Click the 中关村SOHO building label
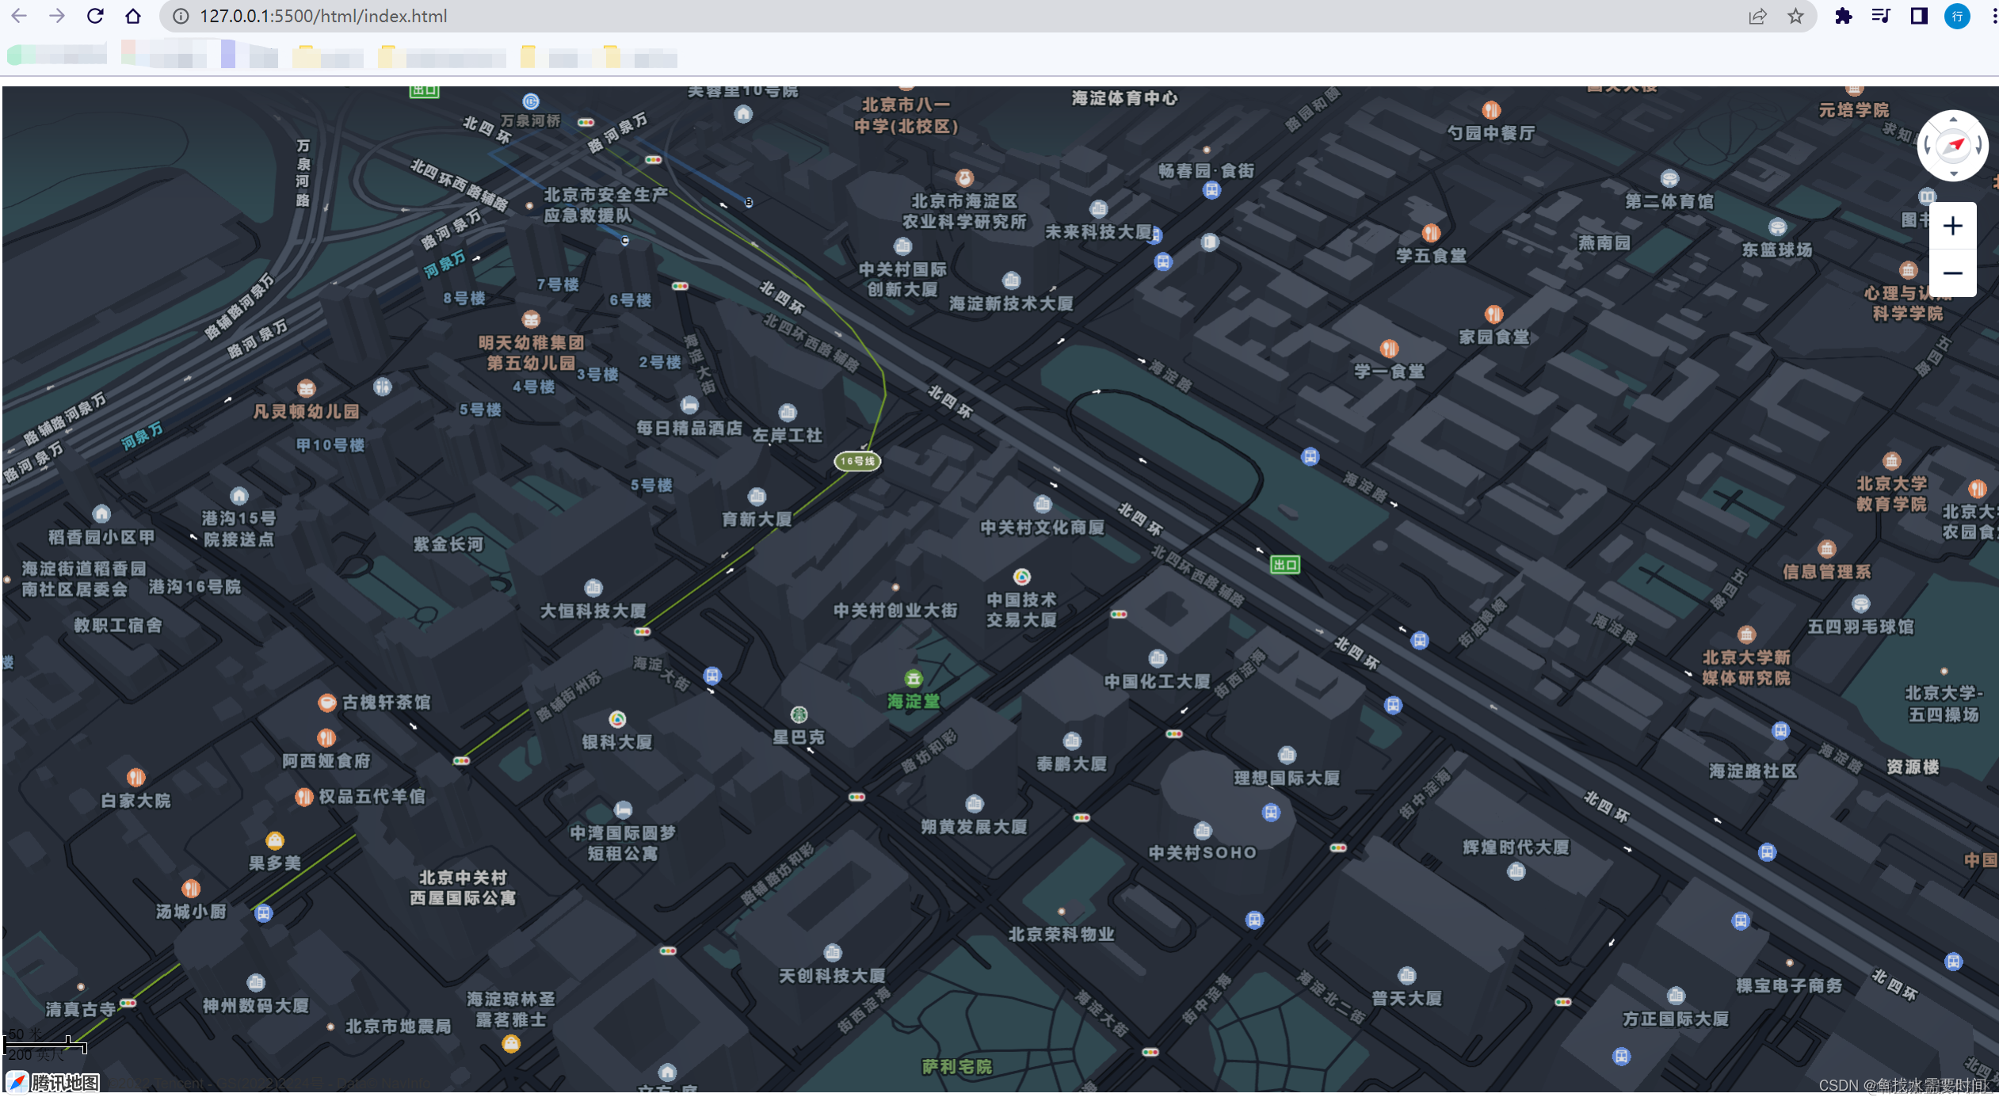The height and width of the screenshot is (1101, 1999). (1202, 853)
